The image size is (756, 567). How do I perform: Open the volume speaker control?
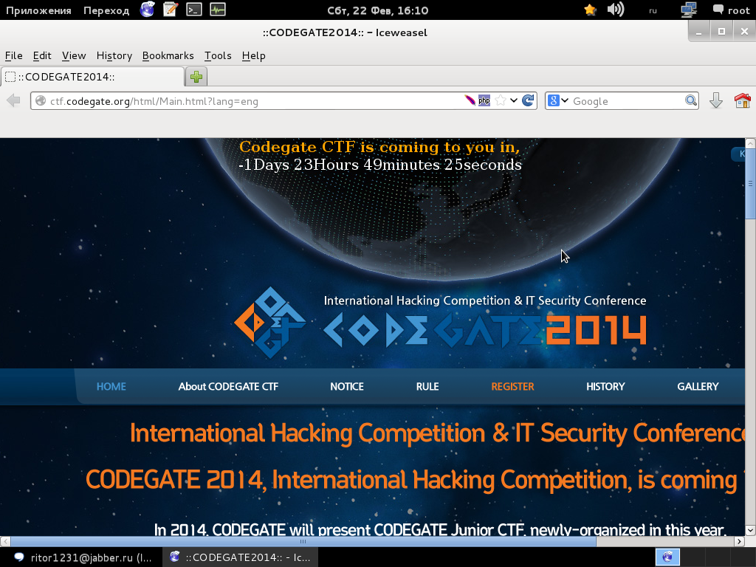tap(616, 10)
